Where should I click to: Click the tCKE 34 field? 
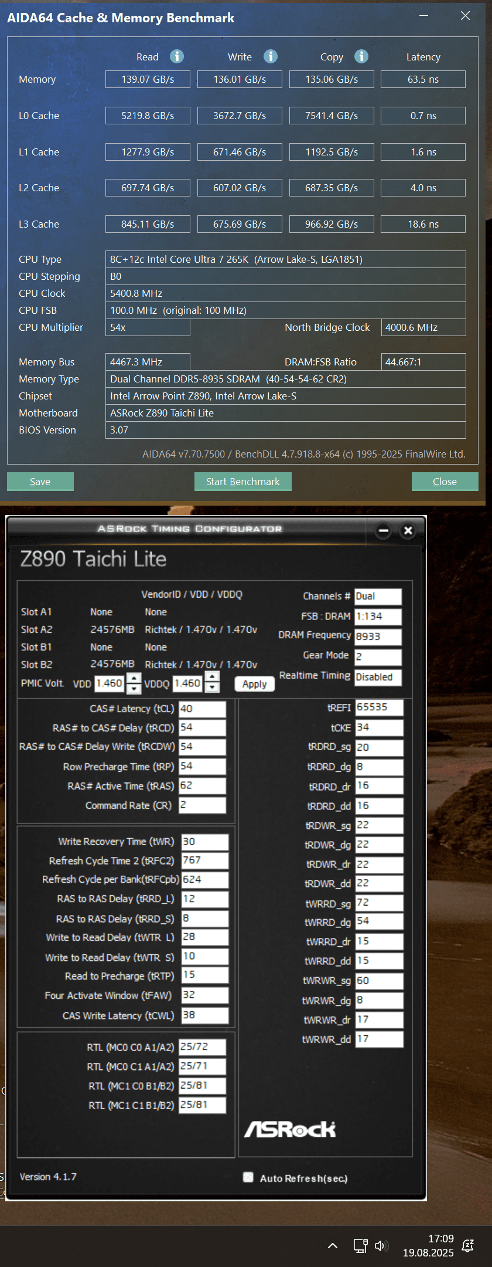pos(379,727)
